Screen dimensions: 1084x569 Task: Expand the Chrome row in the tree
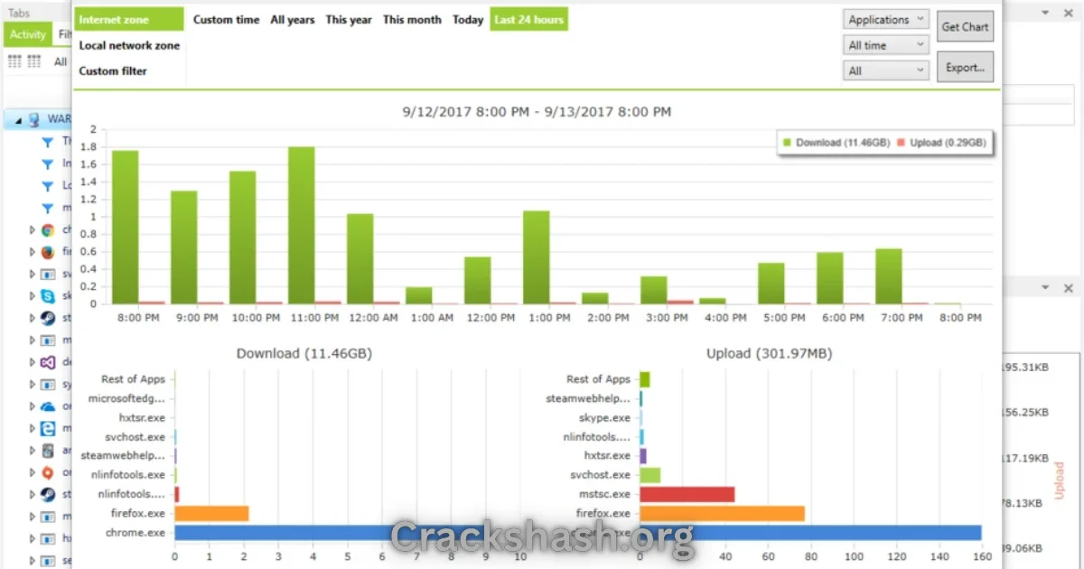[x=33, y=230]
